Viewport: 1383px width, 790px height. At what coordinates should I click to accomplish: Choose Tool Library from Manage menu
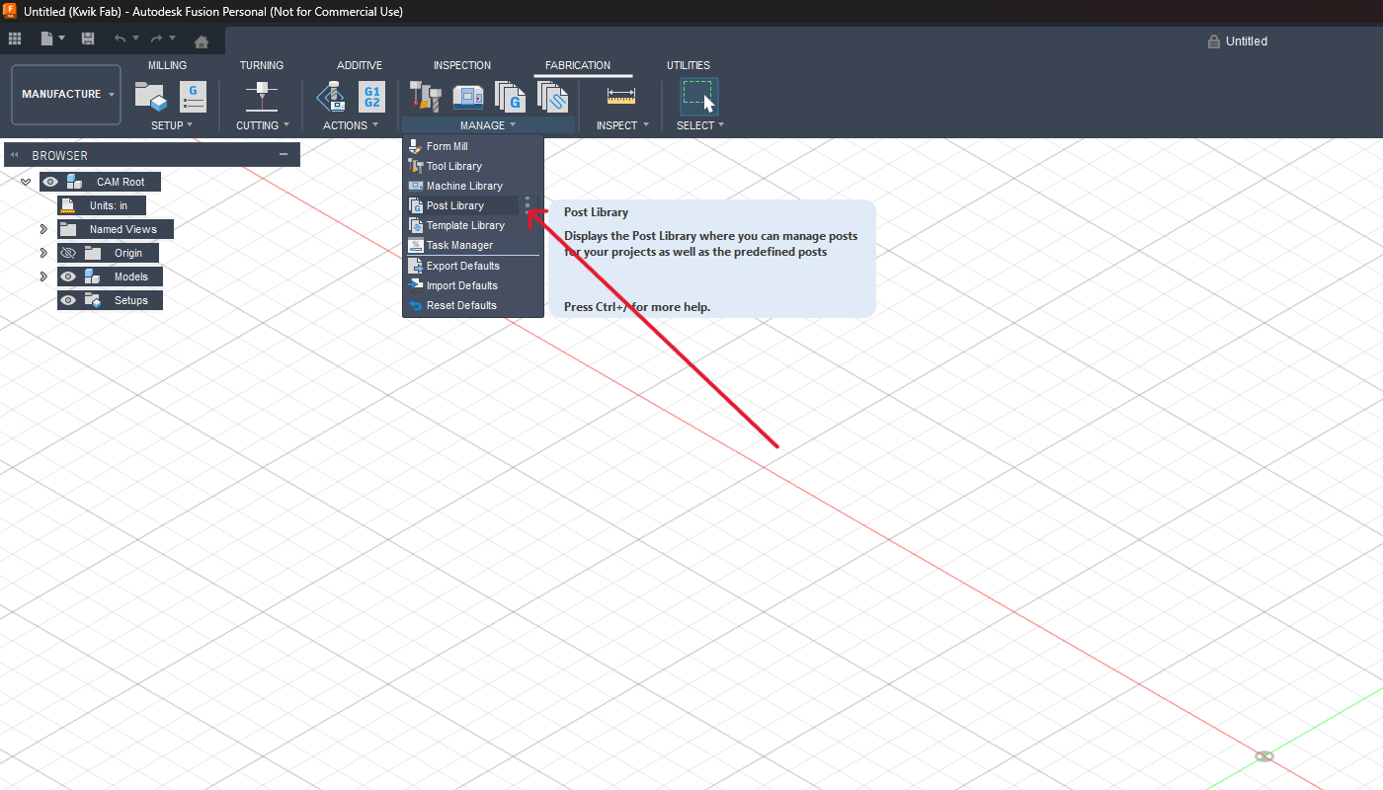pos(454,166)
